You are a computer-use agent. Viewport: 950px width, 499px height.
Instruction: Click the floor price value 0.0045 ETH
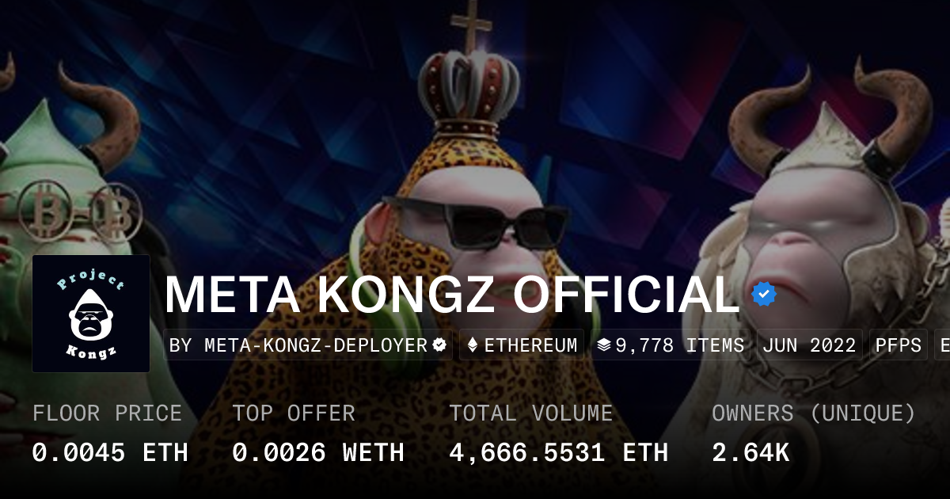point(110,452)
